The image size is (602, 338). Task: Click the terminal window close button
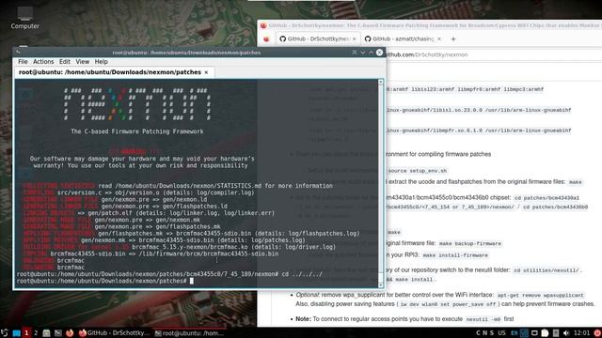tap(379, 53)
